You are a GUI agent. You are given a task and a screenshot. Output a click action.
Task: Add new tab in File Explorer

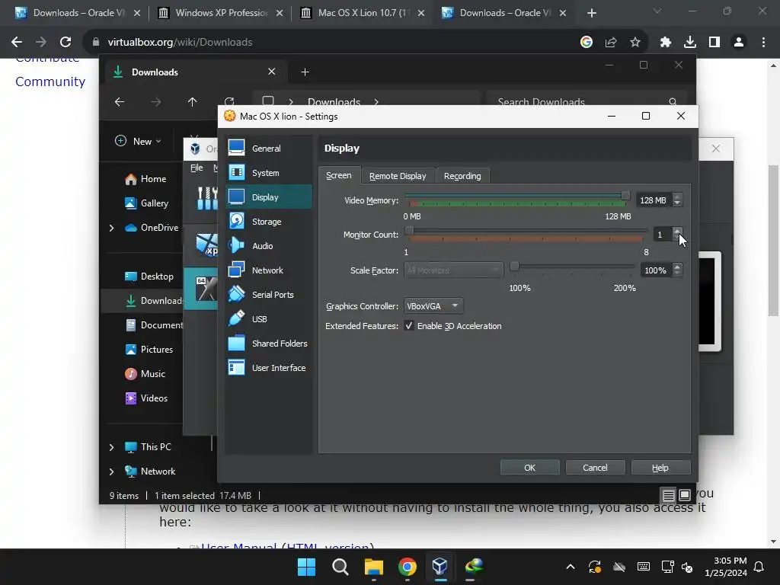click(x=305, y=72)
